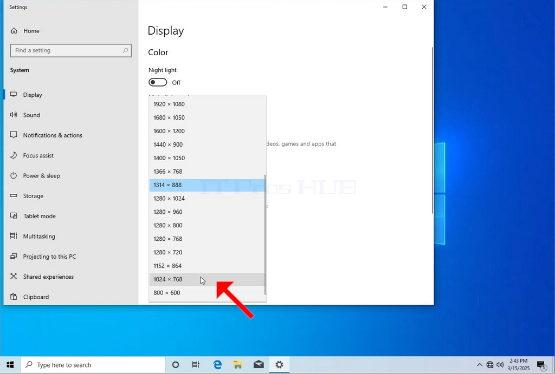Select 1280 × 1024 resolution
Image resolution: width=555 pixels, height=374 pixels.
tap(207, 198)
